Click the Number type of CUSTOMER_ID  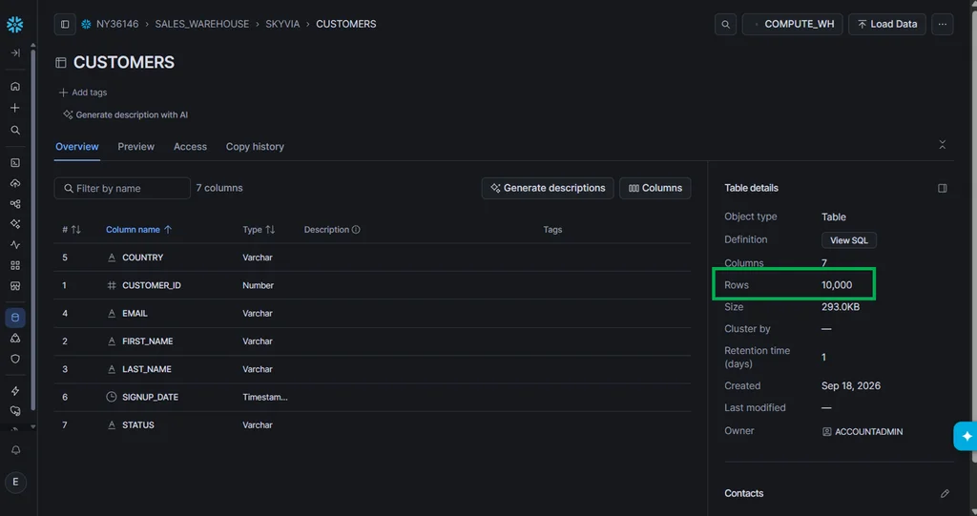pos(258,285)
